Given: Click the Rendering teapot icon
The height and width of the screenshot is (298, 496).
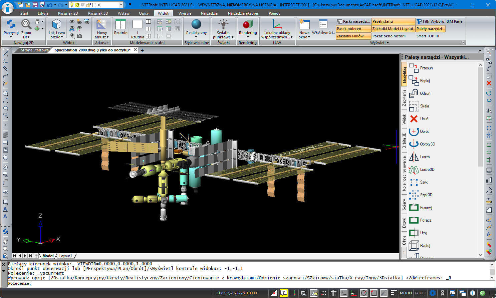Looking at the screenshot, I should [248, 24].
